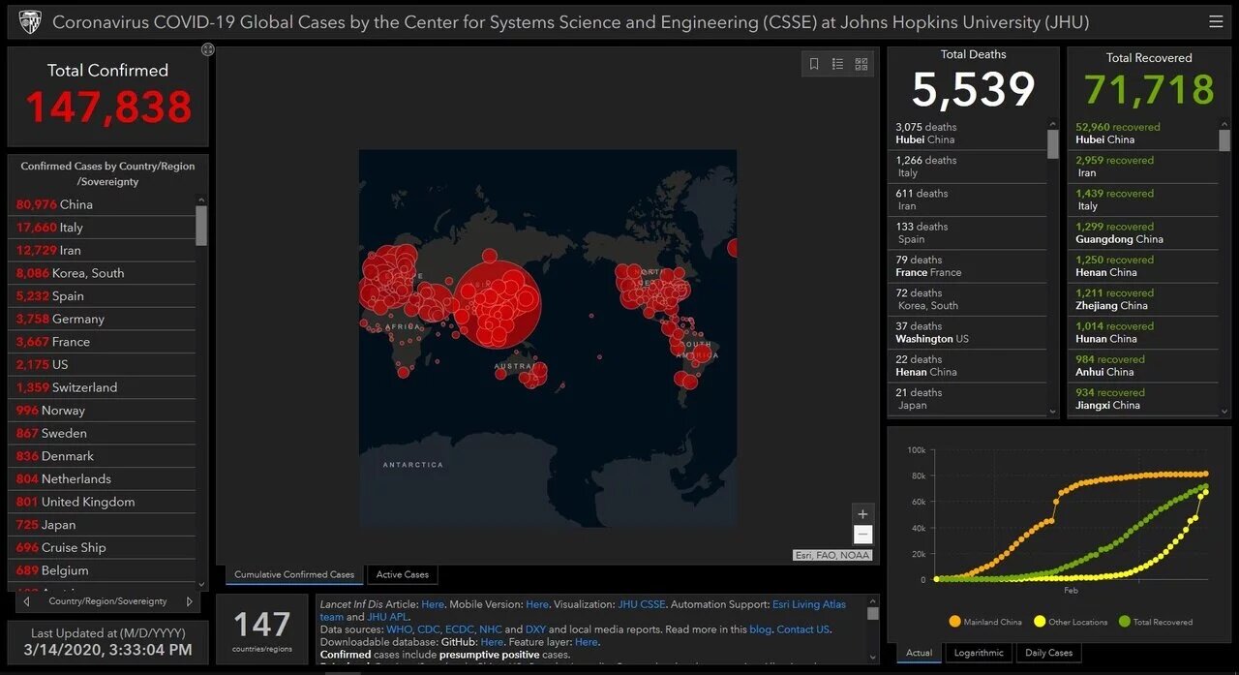The image size is (1239, 675).
Task: Toggle Total Recovered legend series
Action: coord(1156,622)
